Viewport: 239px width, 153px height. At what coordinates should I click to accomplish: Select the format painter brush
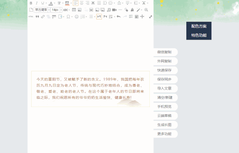tap(132, 10)
